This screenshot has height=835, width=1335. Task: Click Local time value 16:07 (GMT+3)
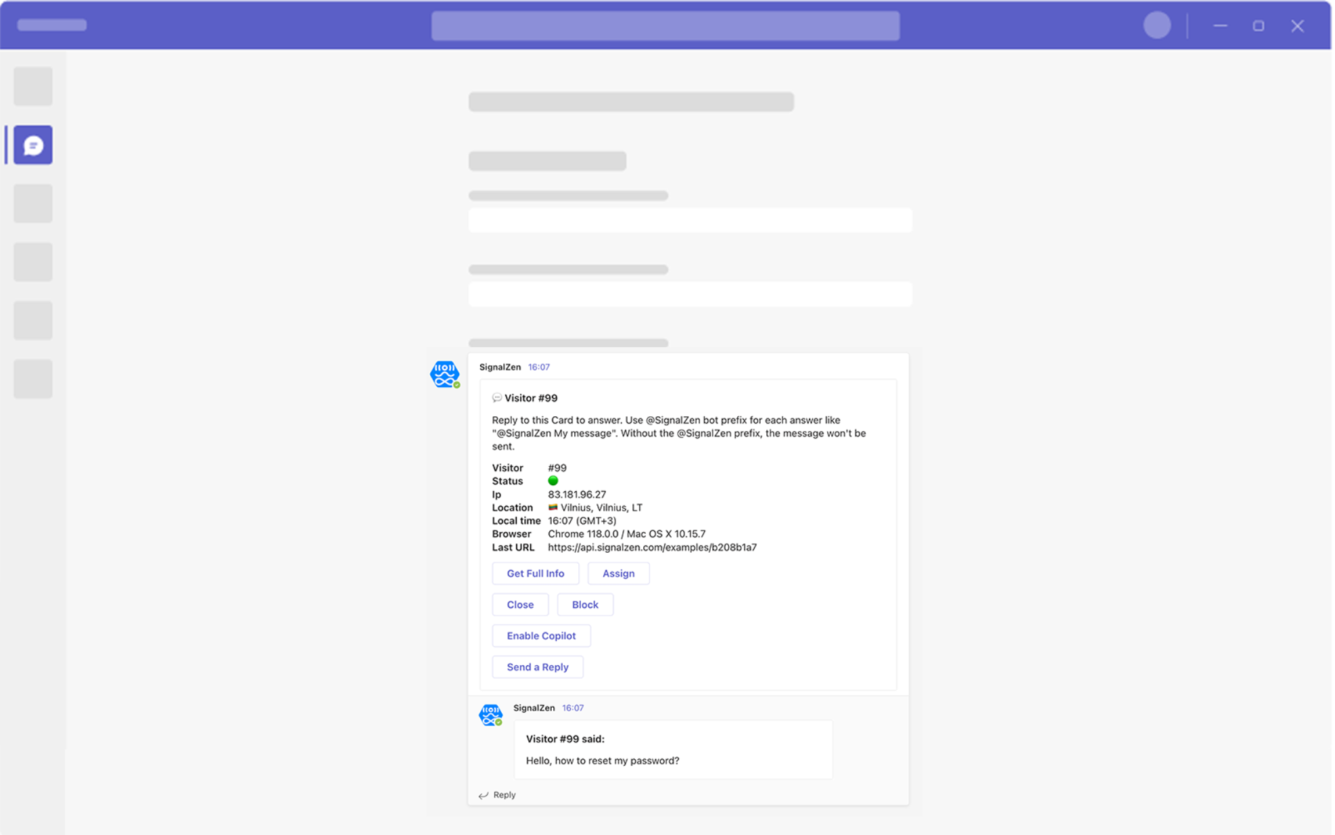click(x=582, y=521)
